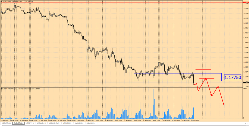Open the XAUUSD,H4 gold chart tab
This screenshot has height=126, width=249.
[x=79, y=123]
